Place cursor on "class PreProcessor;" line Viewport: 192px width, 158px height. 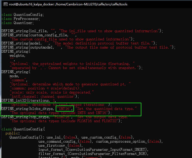pos(21,19)
